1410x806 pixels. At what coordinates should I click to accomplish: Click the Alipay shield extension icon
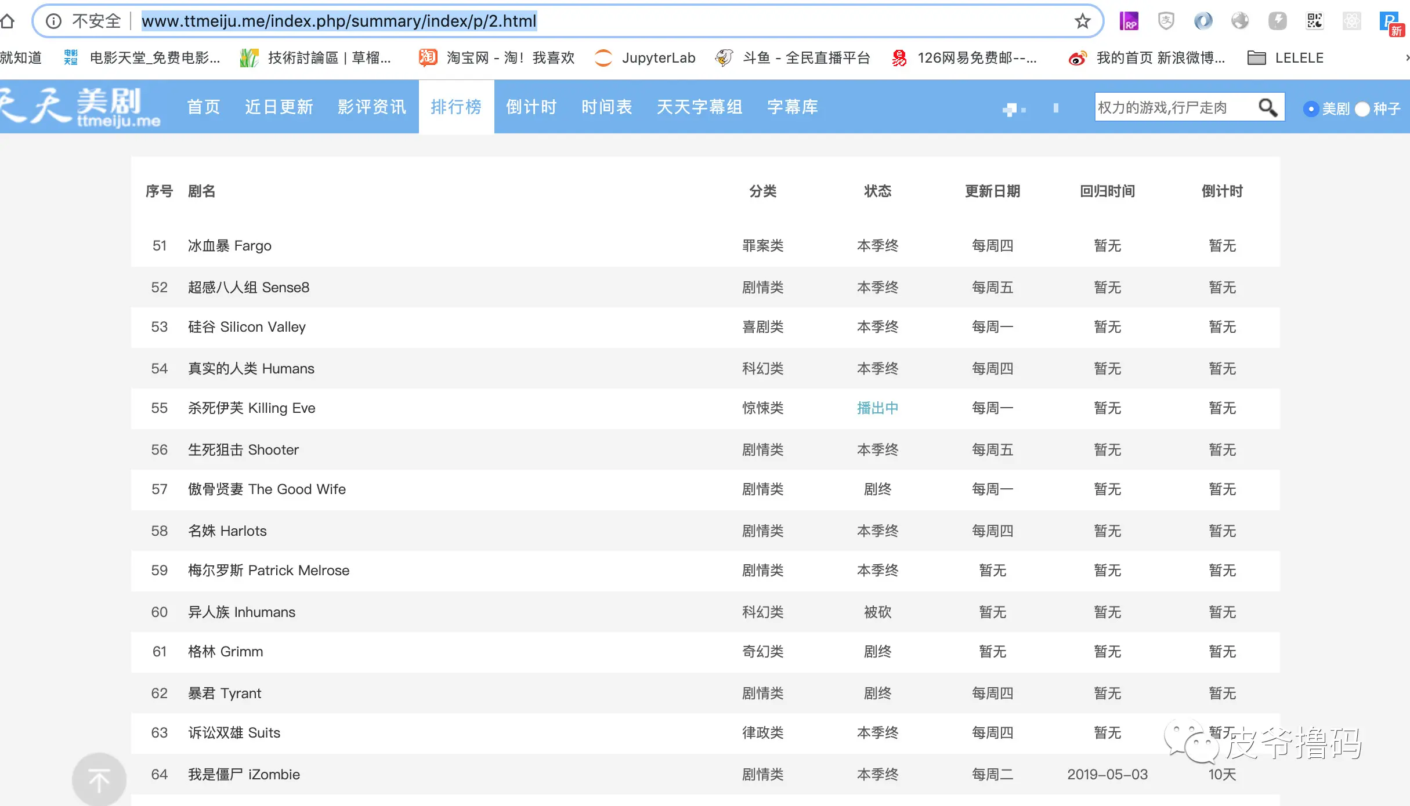1166,21
